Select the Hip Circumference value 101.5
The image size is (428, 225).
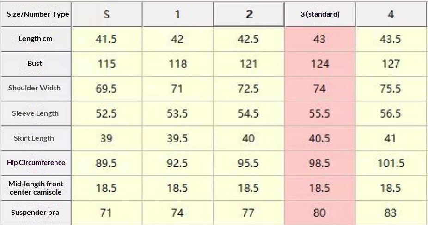tap(391, 163)
